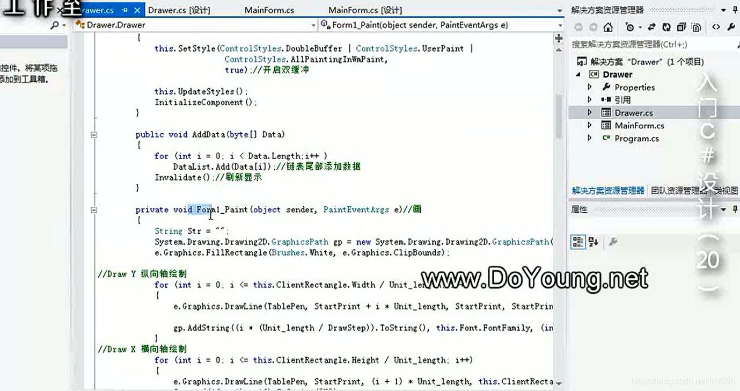Click the C# project icon beside Drawer
The height and width of the screenshot is (391, 740).
tap(594, 75)
